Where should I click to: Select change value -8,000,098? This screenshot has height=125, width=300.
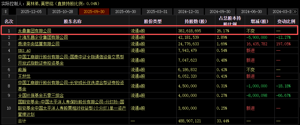[x=257, y=95]
